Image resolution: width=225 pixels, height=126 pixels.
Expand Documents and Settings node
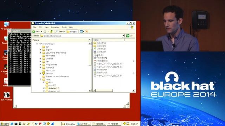[40, 52]
